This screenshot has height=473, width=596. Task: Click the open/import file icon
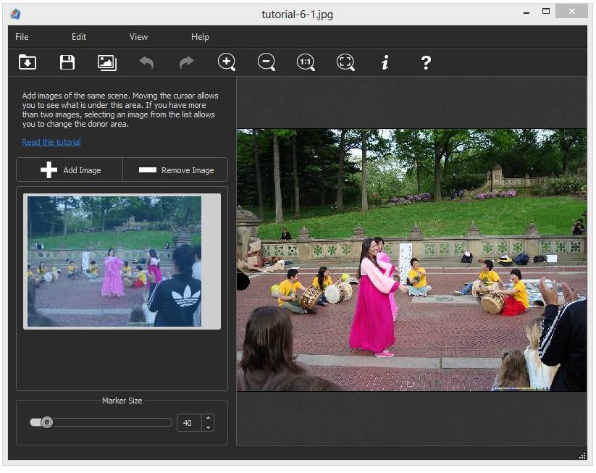(x=27, y=62)
